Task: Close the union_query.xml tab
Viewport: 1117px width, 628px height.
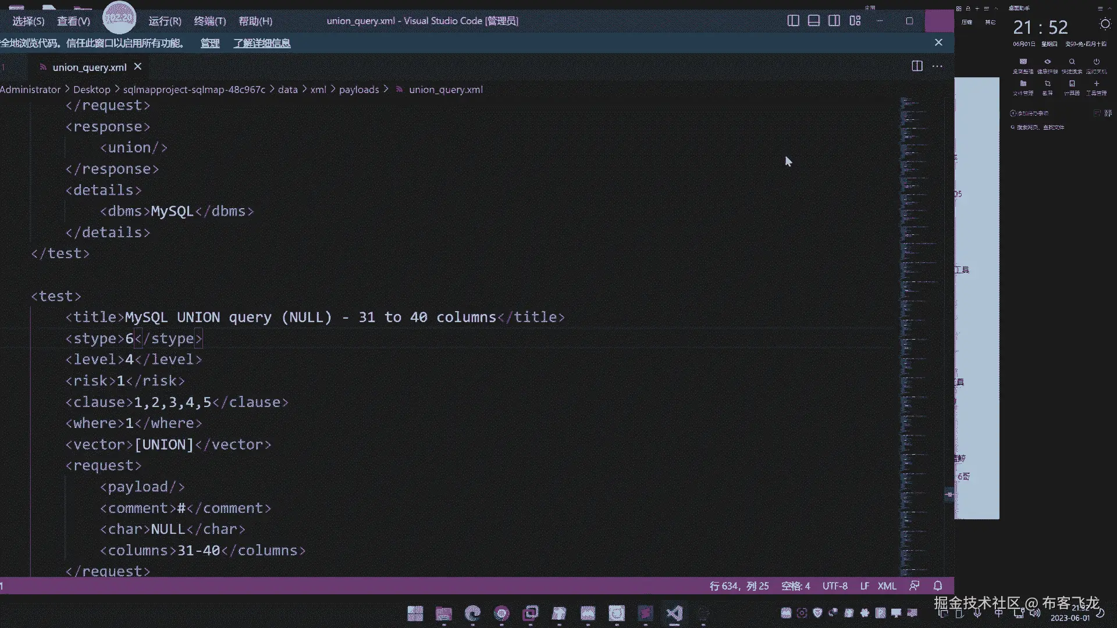Action: (x=138, y=67)
